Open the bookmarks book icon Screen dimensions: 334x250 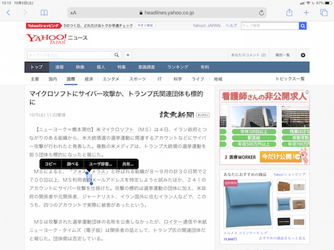pyautogui.click(x=44, y=12)
